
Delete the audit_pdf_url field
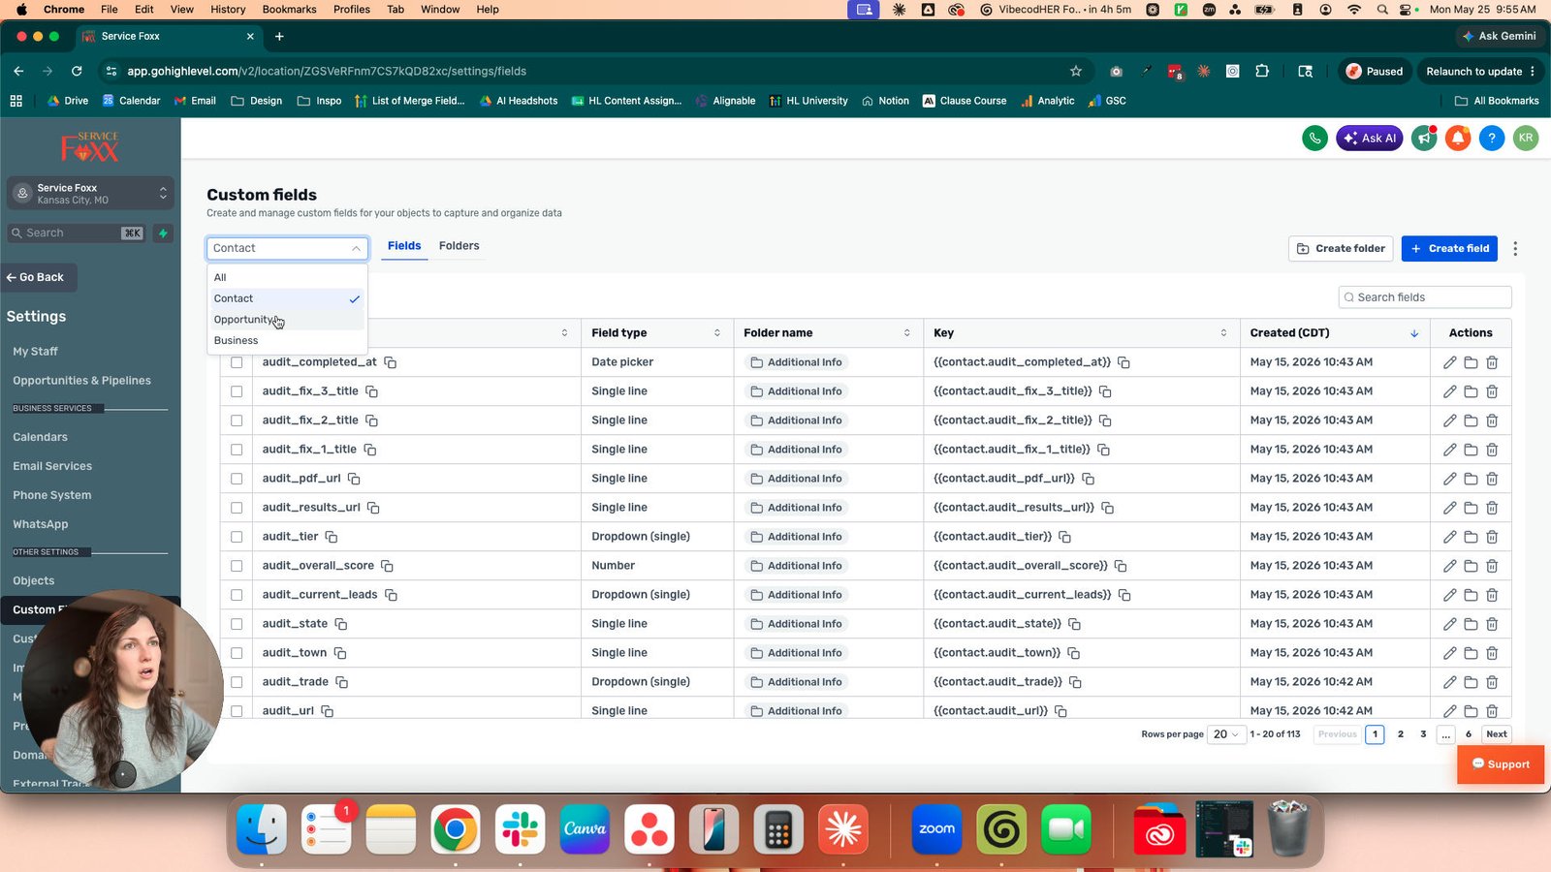click(1492, 479)
